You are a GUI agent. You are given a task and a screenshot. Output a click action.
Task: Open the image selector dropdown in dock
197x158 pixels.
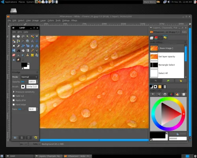coord(165,32)
